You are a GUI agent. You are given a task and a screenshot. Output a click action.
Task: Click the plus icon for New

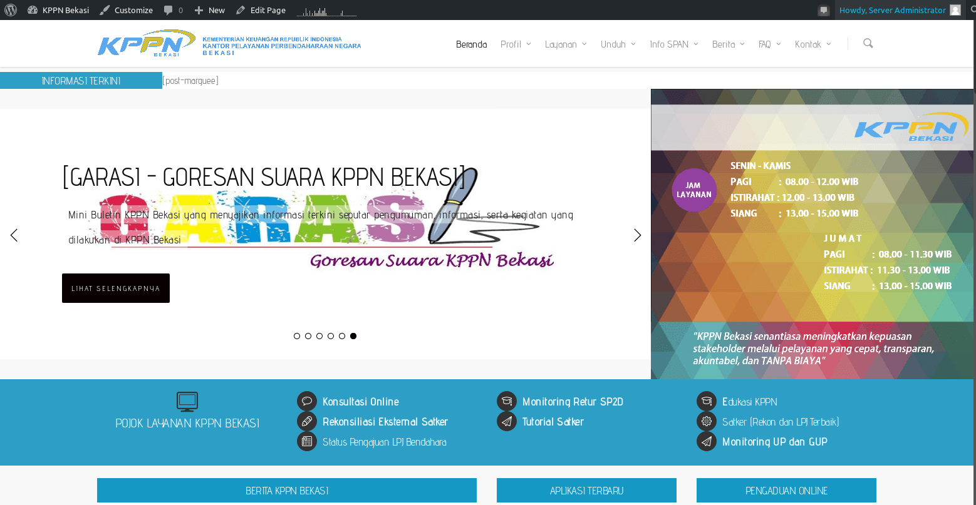pos(199,10)
